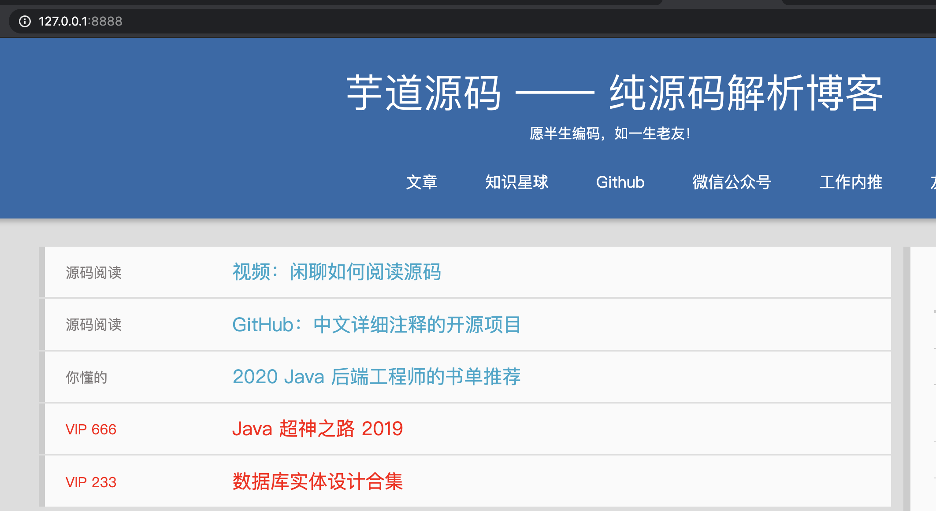Image resolution: width=936 pixels, height=511 pixels.
Task: Click the VIP 233 category label
Action: pos(91,482)
